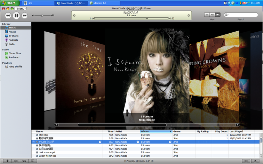Adjust the volume slider
Viewport: 263px width, 164px height.
(x=42, y=15)
